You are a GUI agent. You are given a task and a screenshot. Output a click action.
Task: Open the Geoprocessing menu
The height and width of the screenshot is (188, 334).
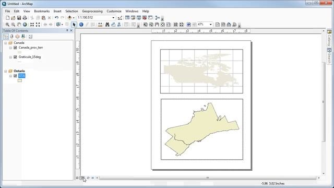92,11
